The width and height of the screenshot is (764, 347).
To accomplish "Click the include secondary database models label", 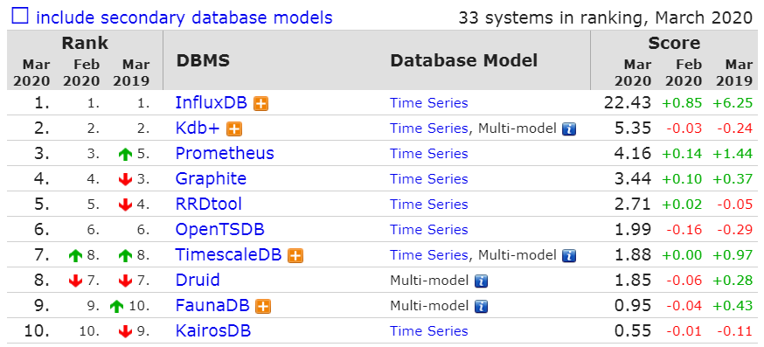I will tap(184, 17).
